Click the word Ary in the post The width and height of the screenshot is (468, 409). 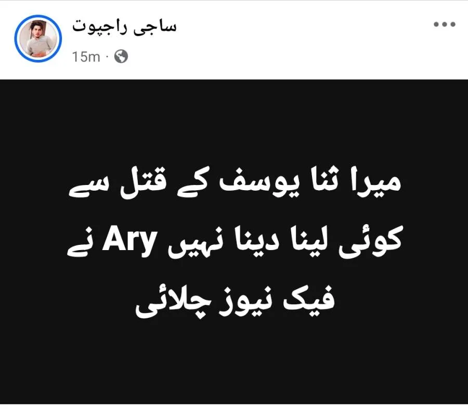tap(129, 242)
